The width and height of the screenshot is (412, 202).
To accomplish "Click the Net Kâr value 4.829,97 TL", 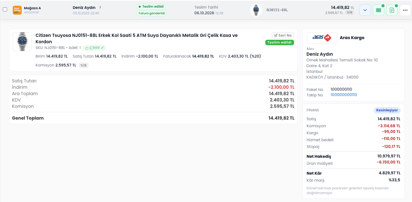I will 390,173.
